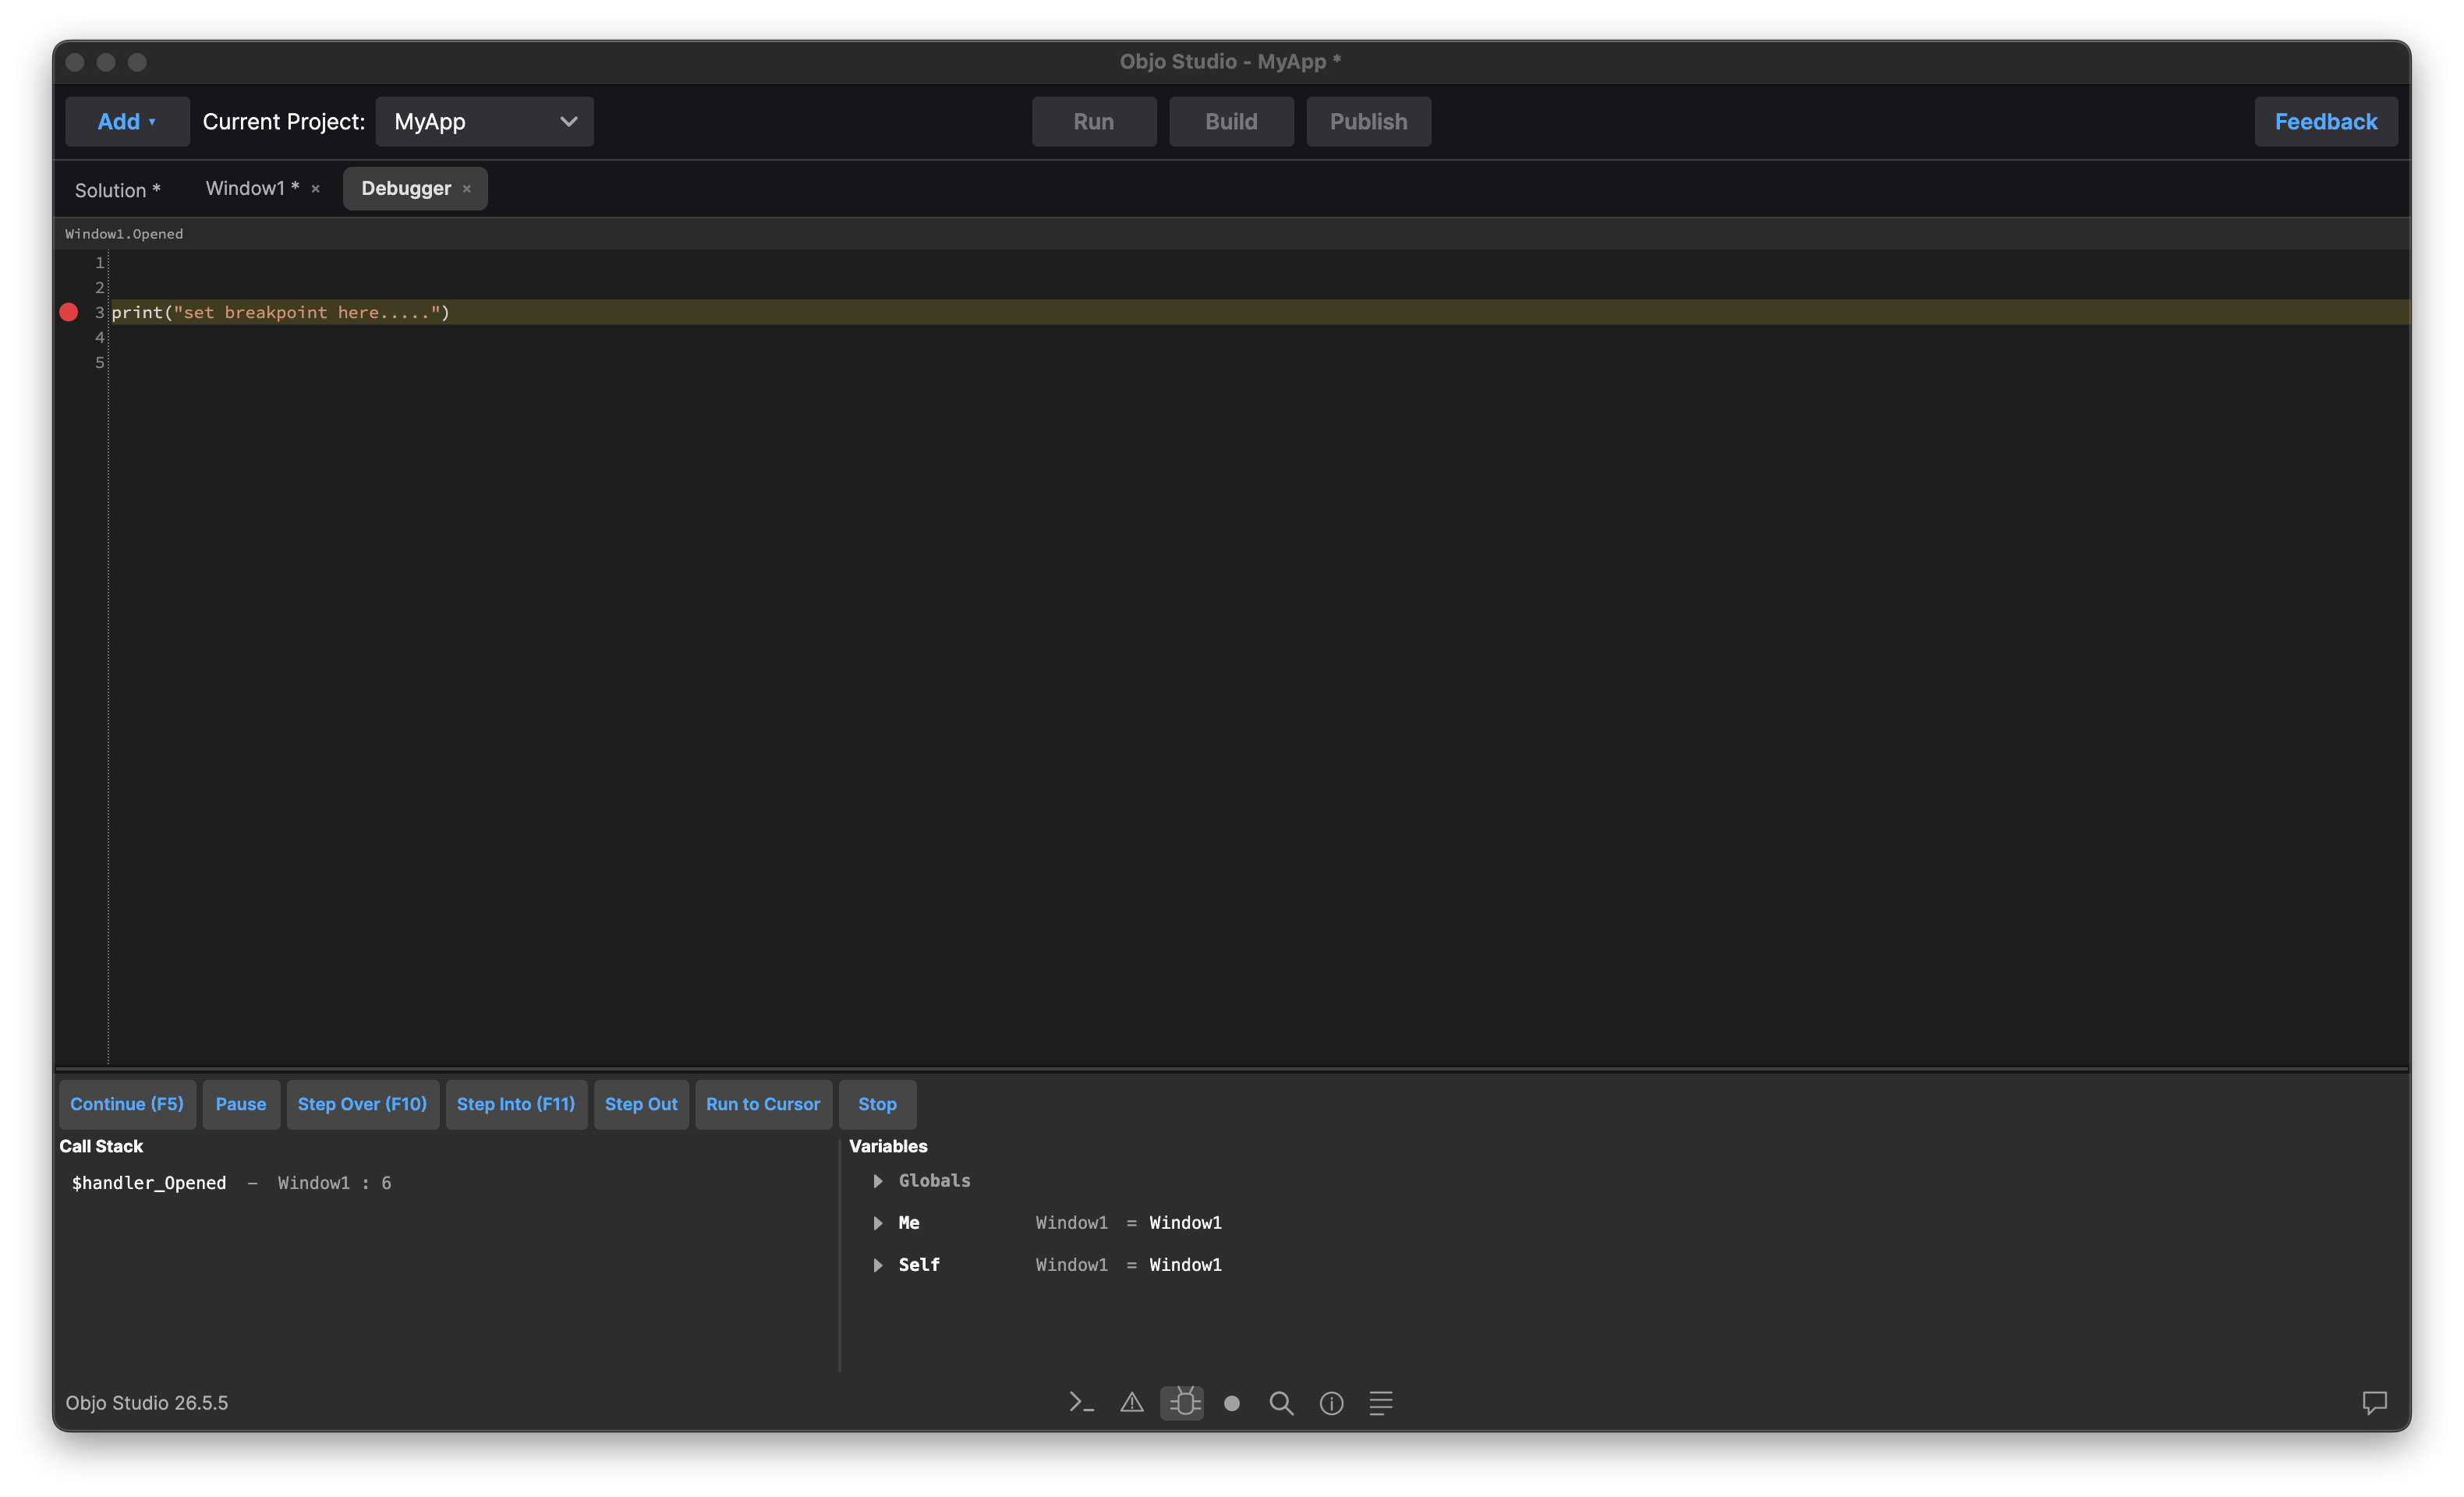Open the breakpoints dot icon
Viewport: 2464px width, 1497px height.
point(1232,1403)
